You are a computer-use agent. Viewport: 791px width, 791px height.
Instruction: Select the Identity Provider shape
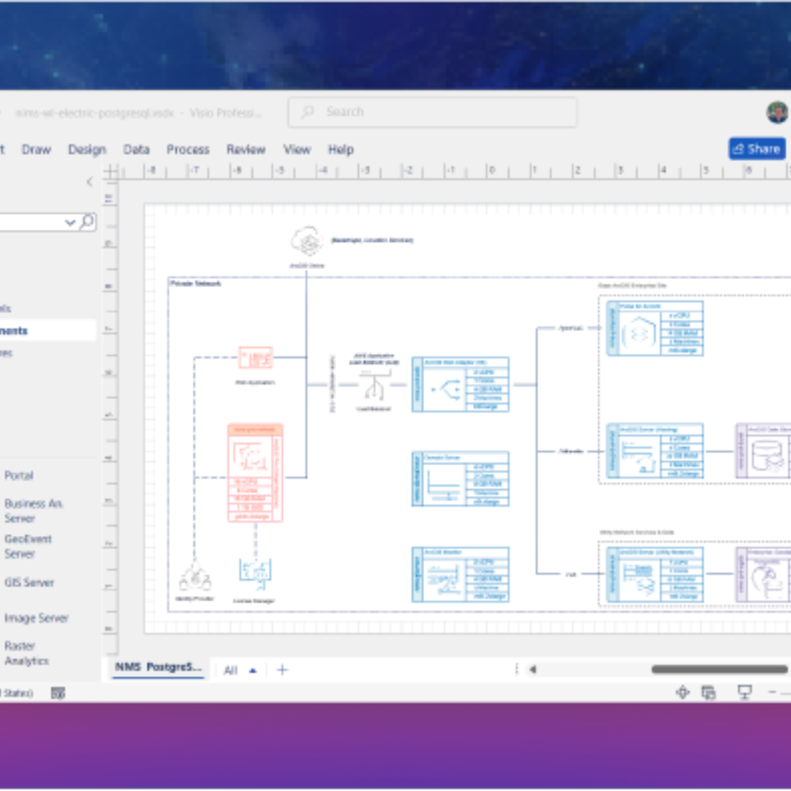195,576
